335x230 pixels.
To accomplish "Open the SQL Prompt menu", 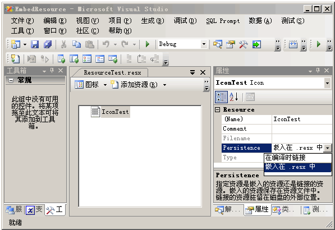I will (x=223, y=21).
